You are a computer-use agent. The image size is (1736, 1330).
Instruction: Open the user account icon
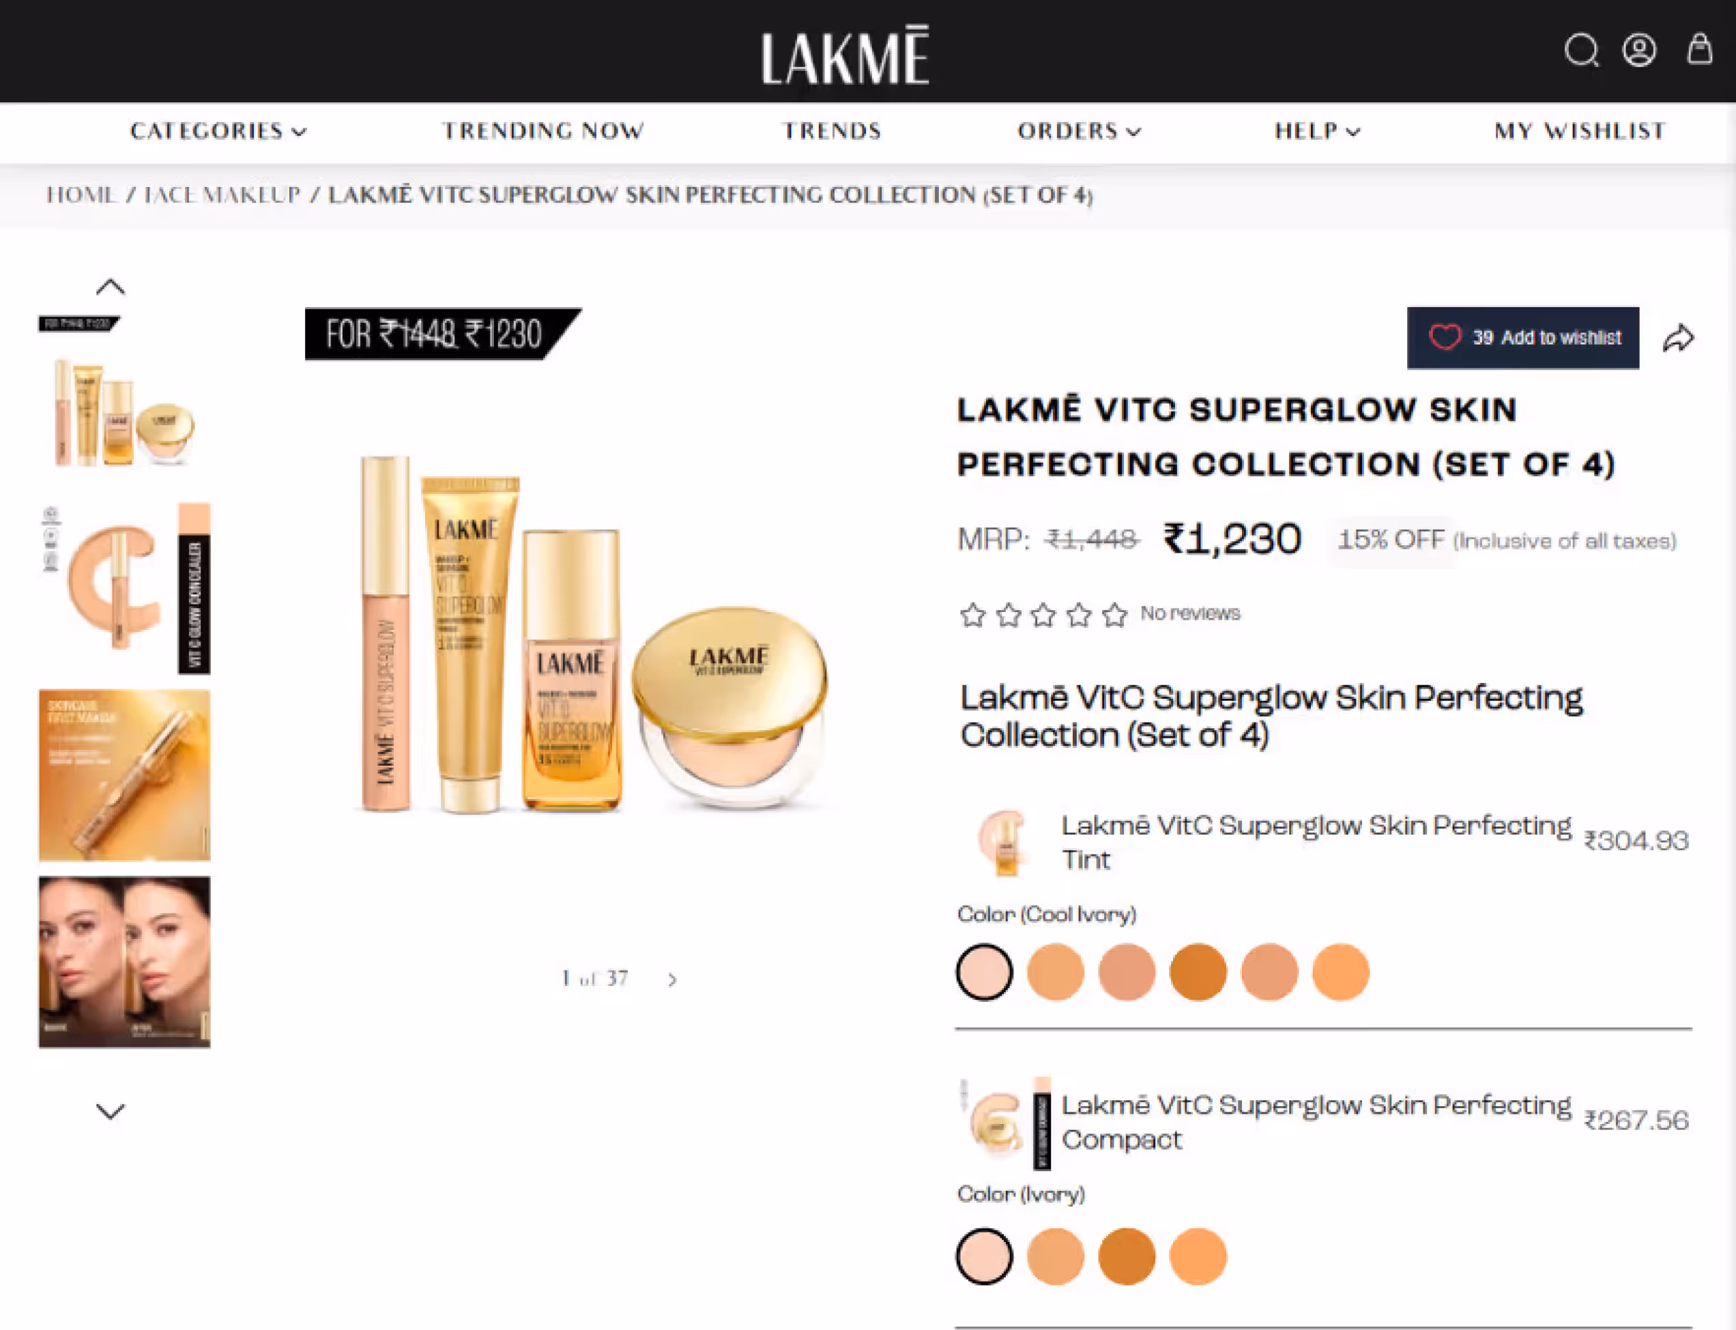click(1638, 50)
